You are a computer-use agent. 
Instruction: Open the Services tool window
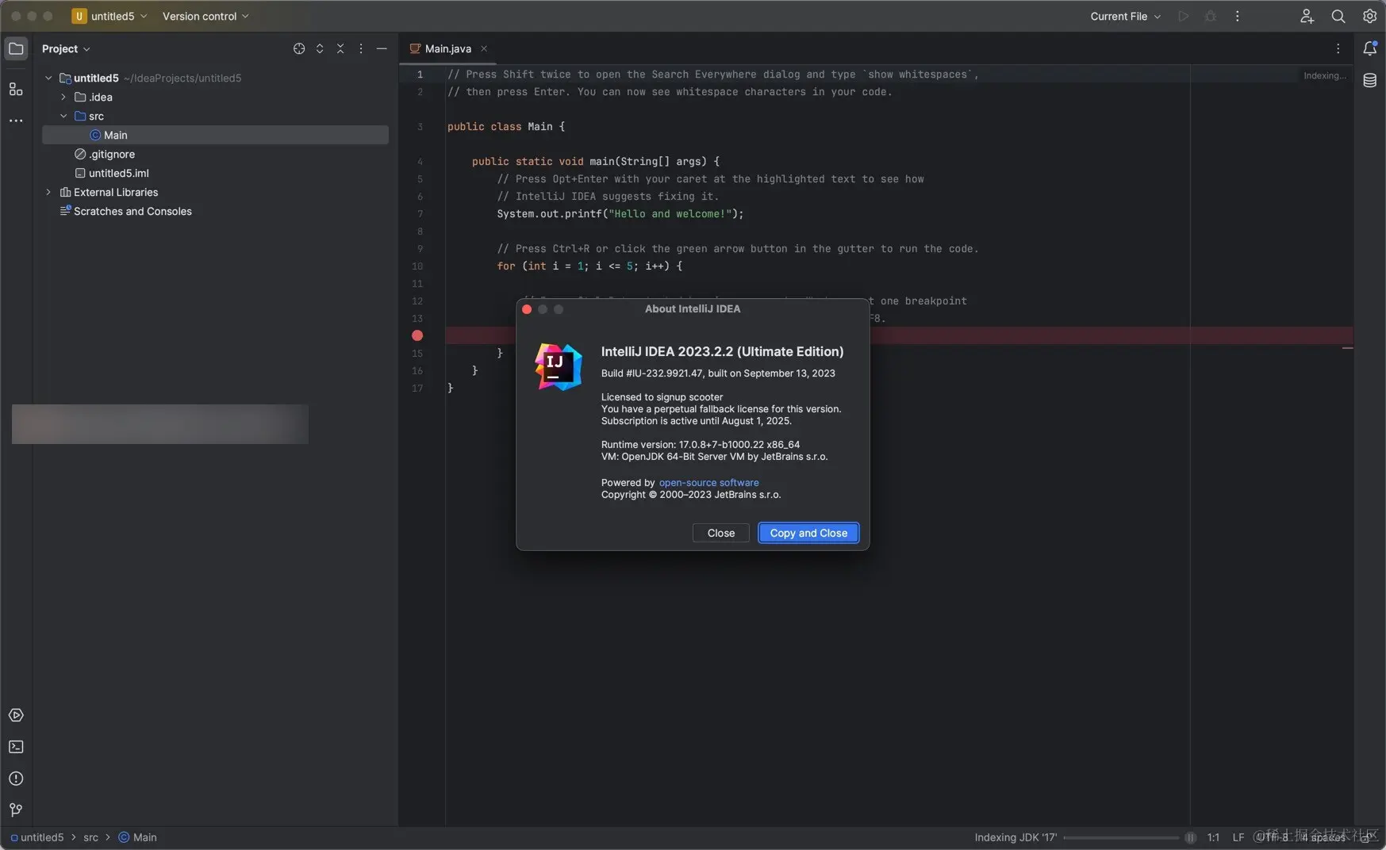coord(16,715)
